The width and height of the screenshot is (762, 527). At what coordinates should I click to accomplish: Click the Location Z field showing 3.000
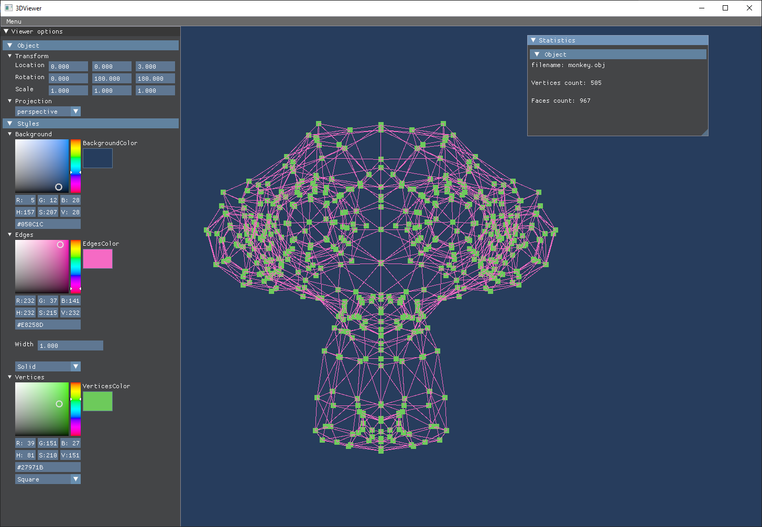(x=155, y=67)
